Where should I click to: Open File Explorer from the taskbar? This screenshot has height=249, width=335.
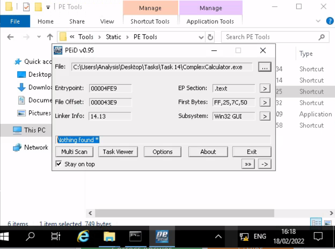pyautogui.click(x=110, y=236)
